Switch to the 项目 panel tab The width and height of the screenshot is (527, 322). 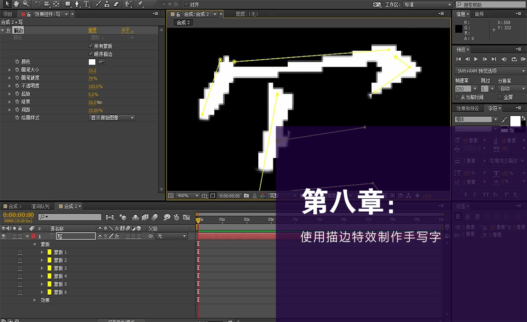click(x=8, y=14)
